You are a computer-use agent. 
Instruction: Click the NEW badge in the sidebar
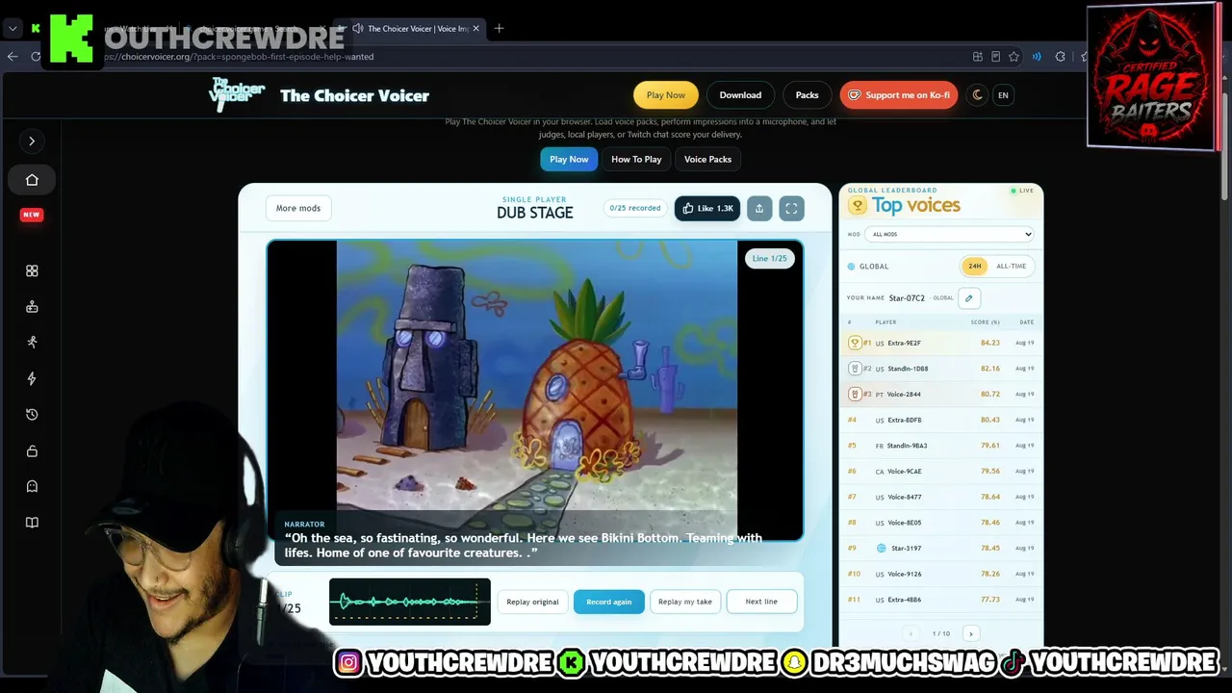32,215
